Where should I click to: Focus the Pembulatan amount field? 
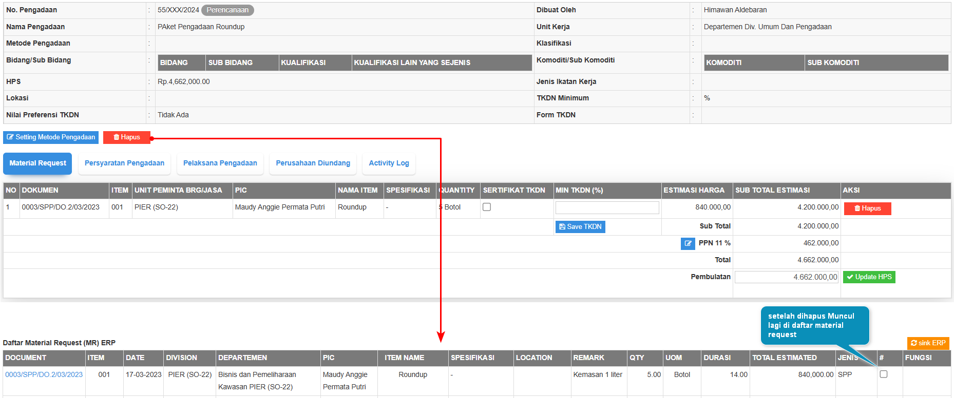click(786, 277)
